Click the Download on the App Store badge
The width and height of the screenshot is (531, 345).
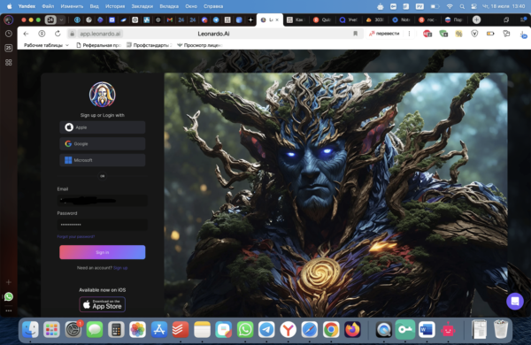103,304
